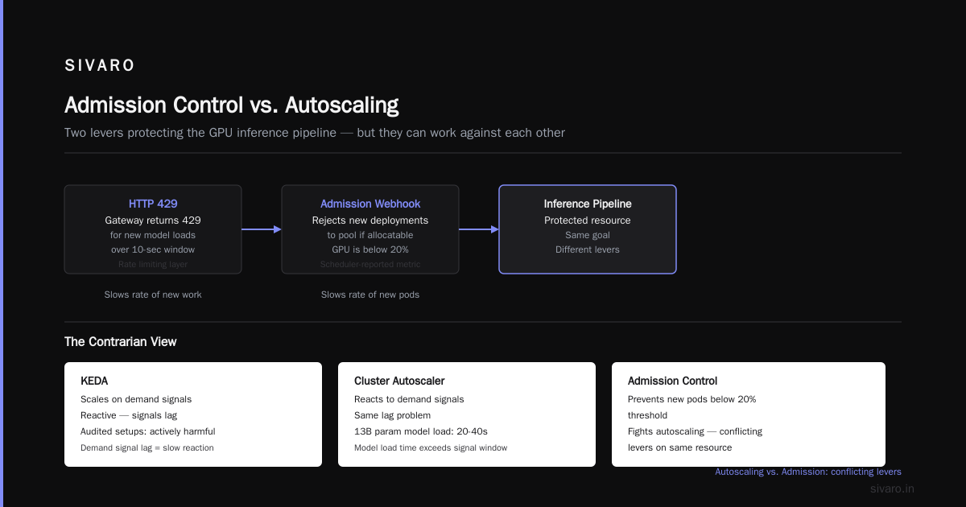Click the SIVARO brand logo text
The height and width of the screenshot is (507, 966).
point(100,66)
